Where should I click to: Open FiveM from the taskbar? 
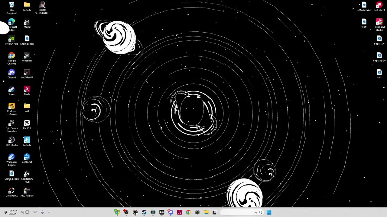[180, 212]
